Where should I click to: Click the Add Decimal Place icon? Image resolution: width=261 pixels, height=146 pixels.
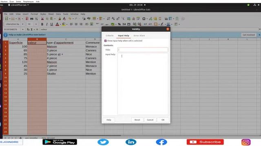tap(135, 24)
